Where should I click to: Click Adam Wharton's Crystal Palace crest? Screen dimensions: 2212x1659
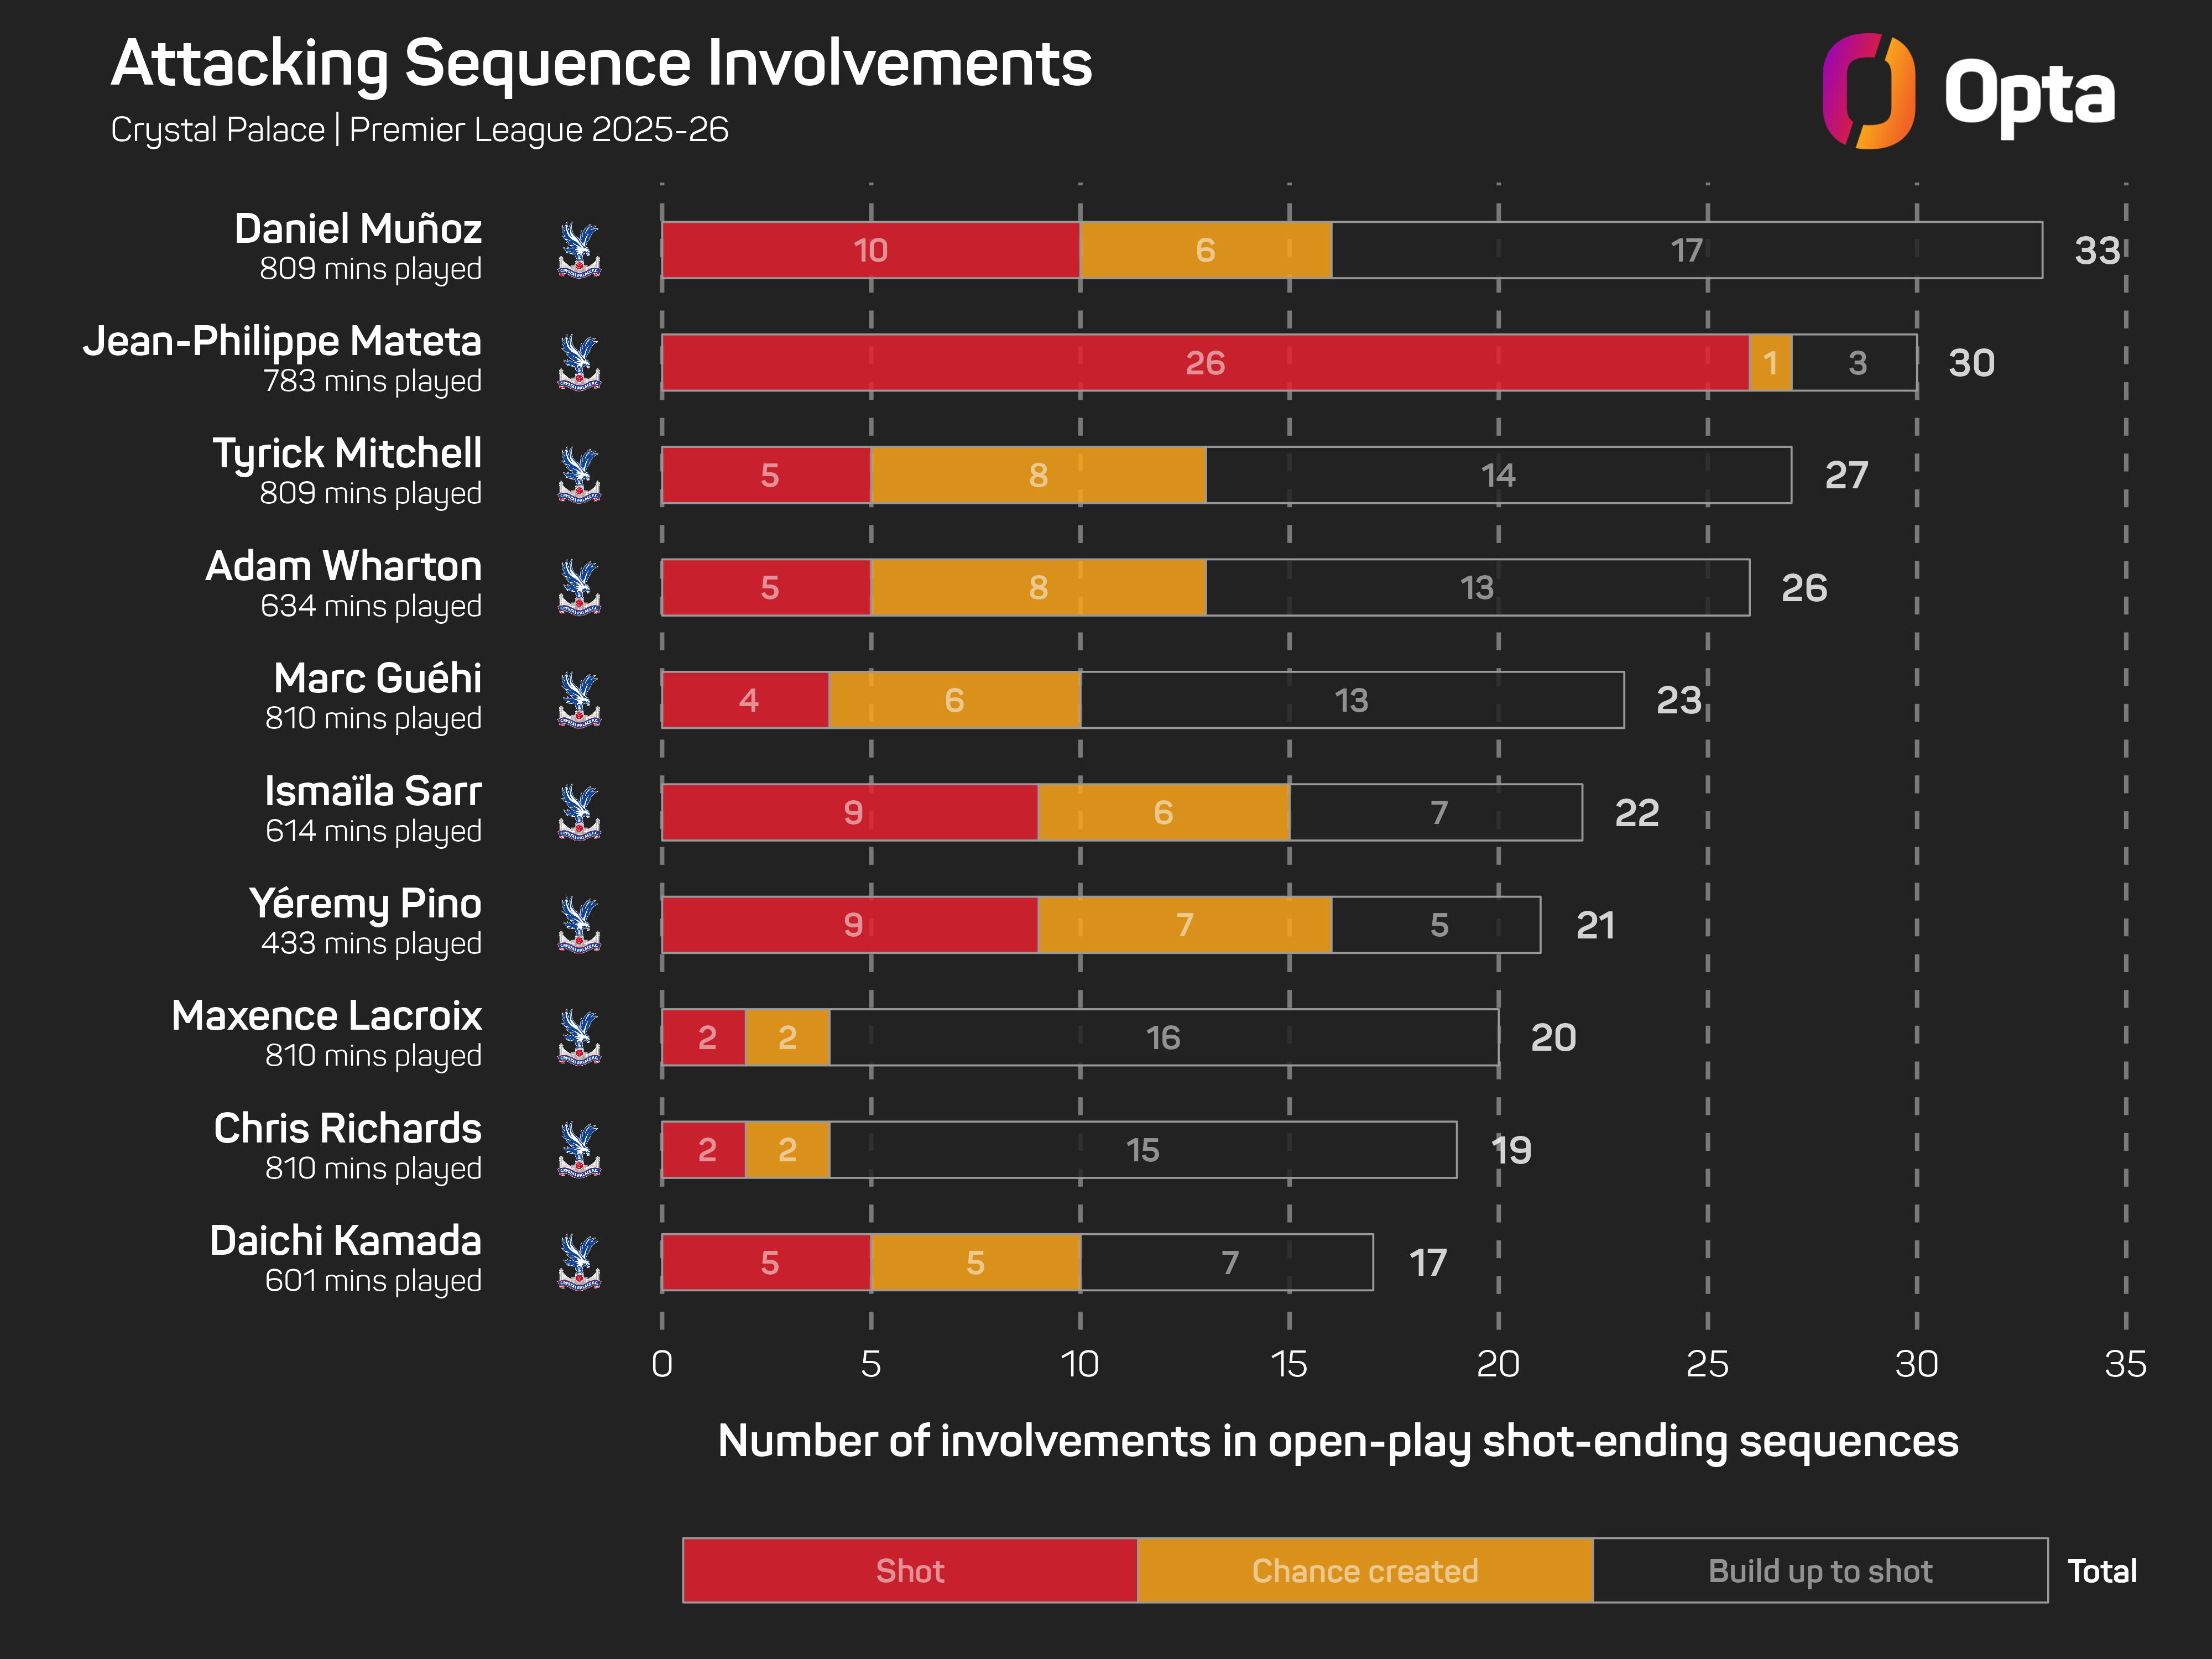point(579,587)
